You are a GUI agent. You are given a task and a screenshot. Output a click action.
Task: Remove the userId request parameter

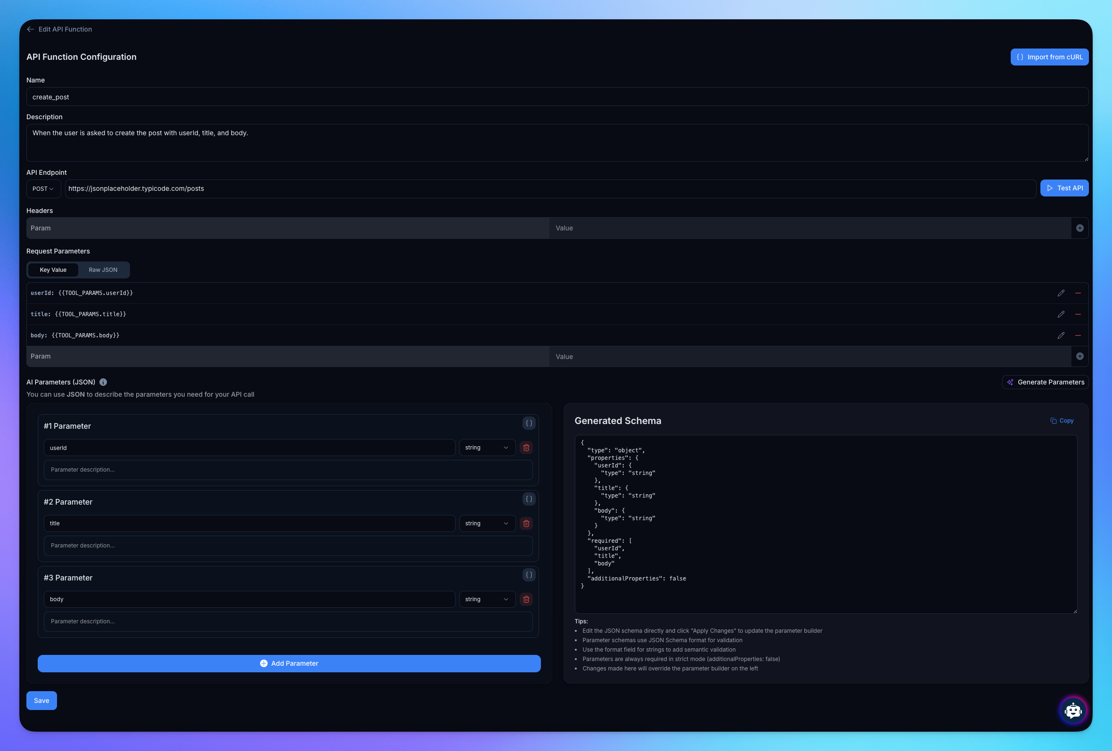[1078, 293]
